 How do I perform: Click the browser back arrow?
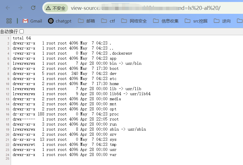8,8
